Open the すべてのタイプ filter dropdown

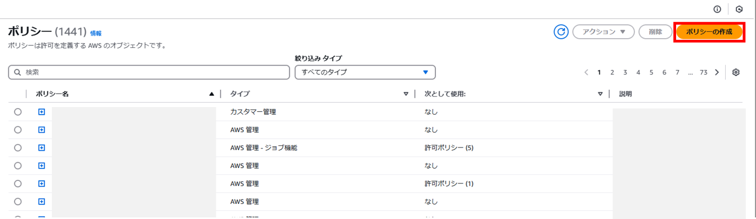click(x=365, y=72)
